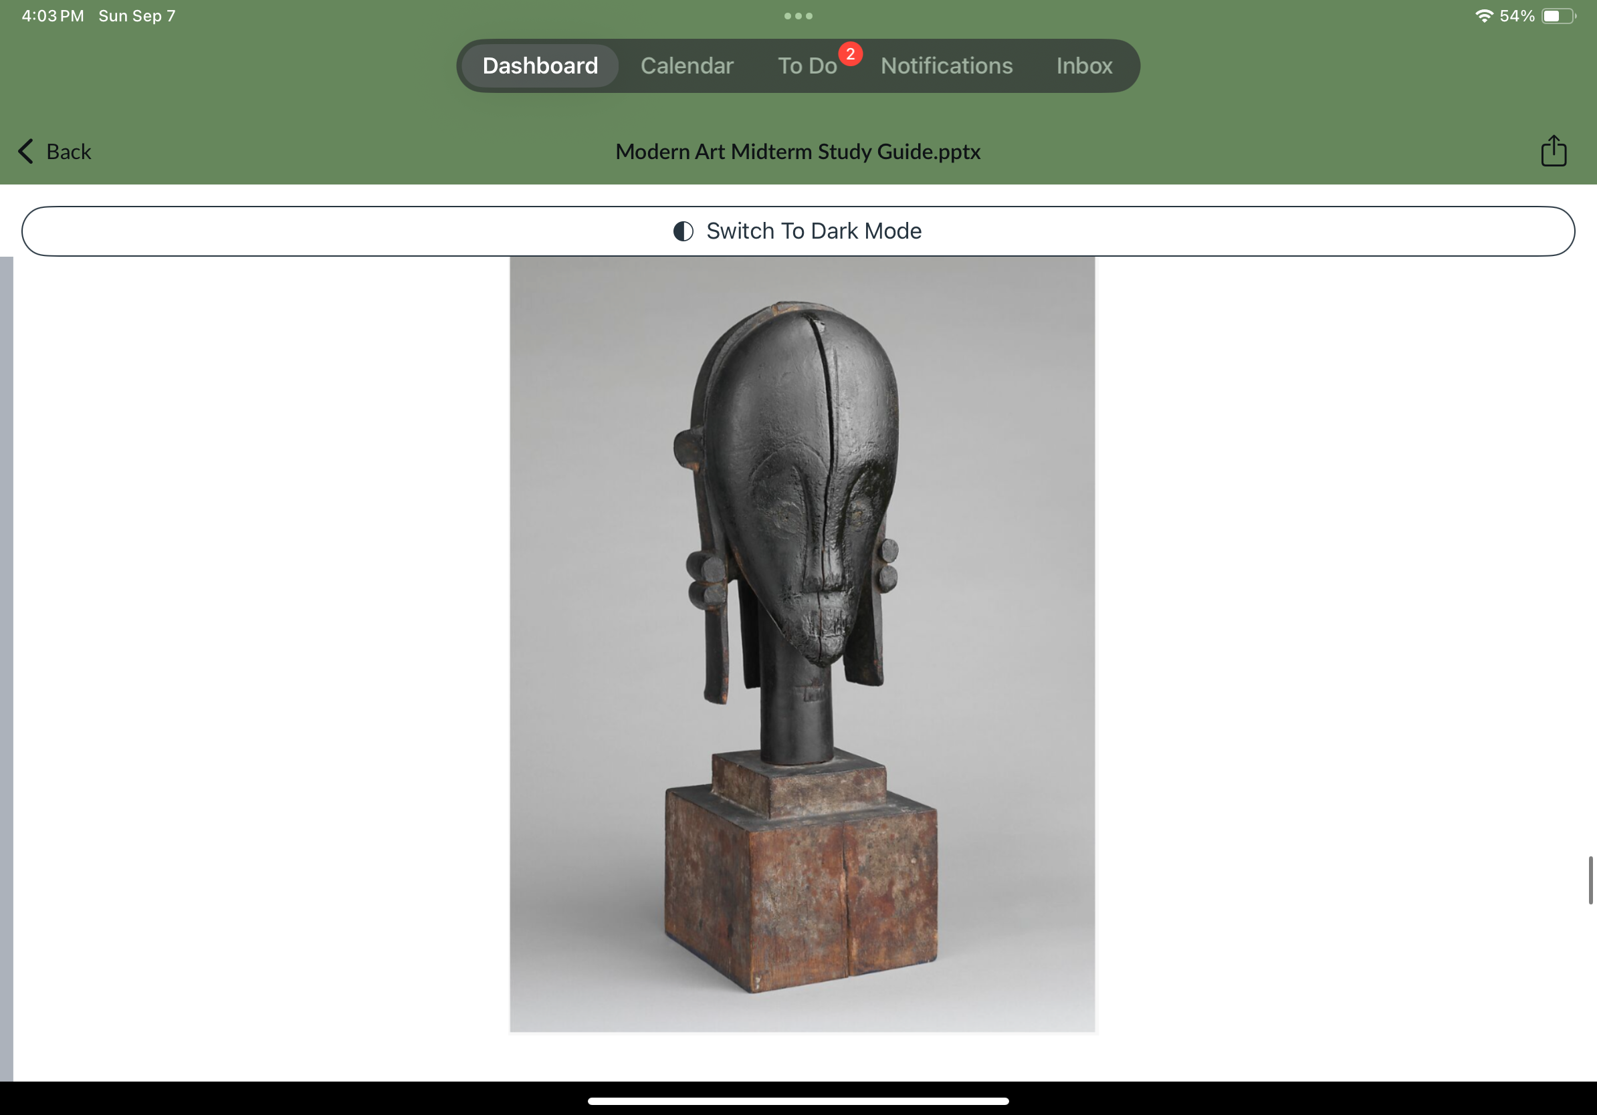The height and width of the screenshot is (1115, 1597).
Task: Tap the share icon for the pptx file
Action: pos(1553,151)
